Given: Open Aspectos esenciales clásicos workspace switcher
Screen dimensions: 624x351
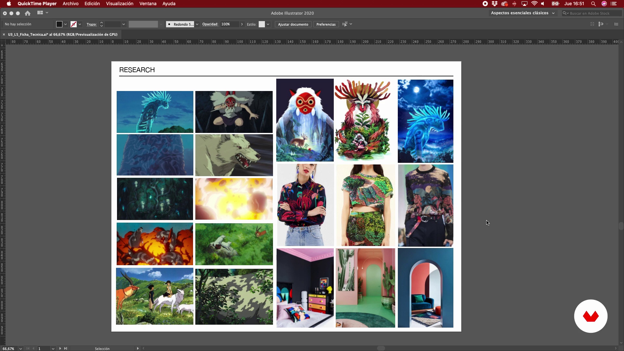Looking at the screenshot, I should (x=523, y=13).
